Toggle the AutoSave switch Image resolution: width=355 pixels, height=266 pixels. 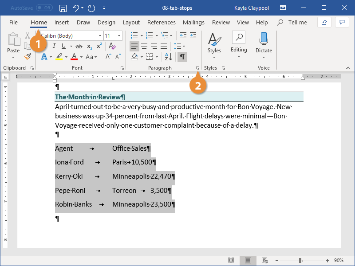[x=44, y=8]
